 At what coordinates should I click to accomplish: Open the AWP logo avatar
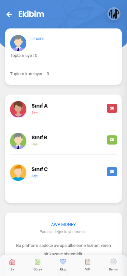[114, 14]
